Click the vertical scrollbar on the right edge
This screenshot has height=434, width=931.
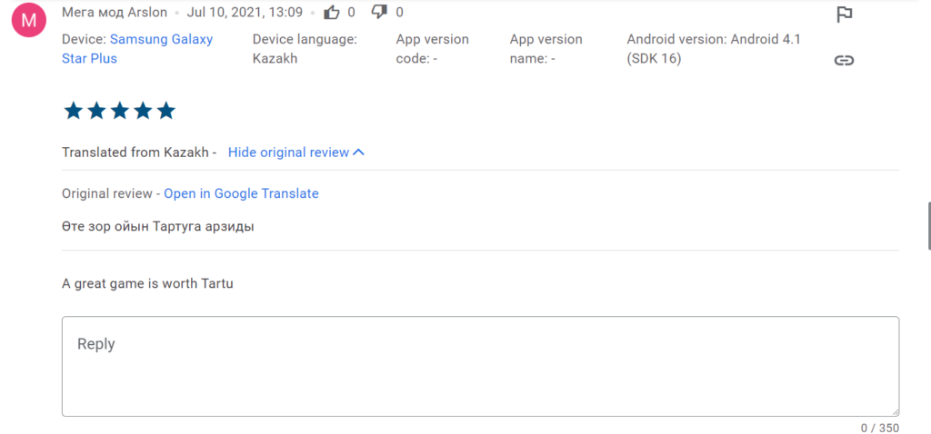click(927, 225)
